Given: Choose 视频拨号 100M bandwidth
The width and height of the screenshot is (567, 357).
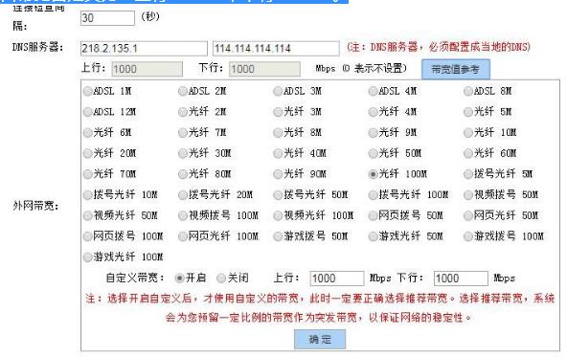Looking at the screenshot, I should (183, 215).
